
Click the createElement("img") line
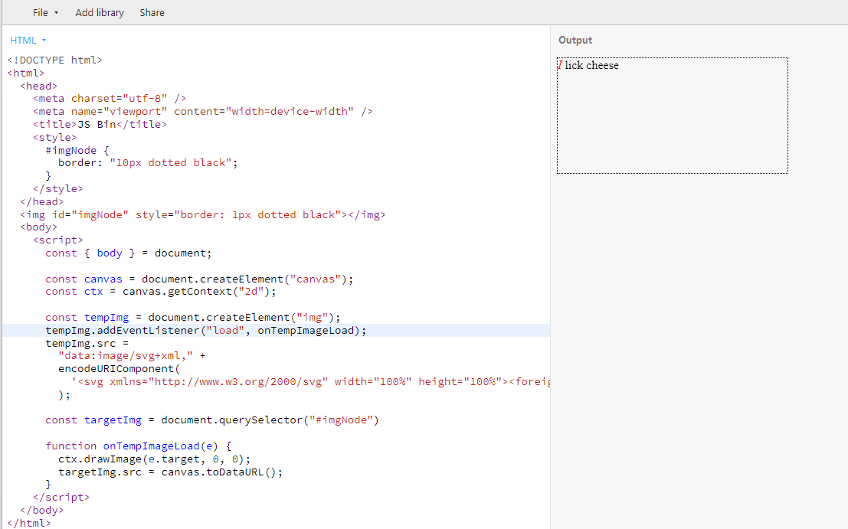click(193, 317)
